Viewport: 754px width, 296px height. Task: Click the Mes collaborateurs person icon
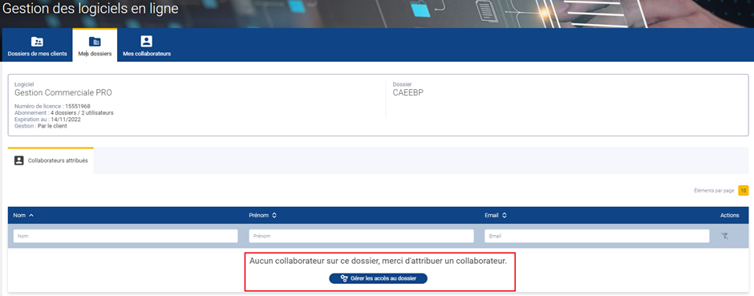tap(147, 42)
